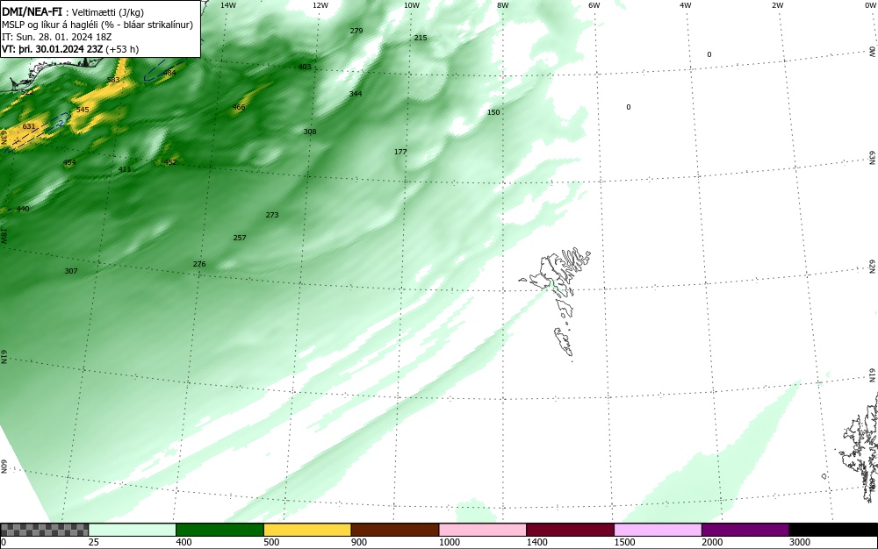Click the checkered 0–25 legend swatch
878x549 pixels.
coord(44,530)
